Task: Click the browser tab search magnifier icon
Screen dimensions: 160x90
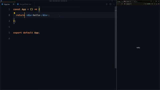Action: (x=151, y=1)
